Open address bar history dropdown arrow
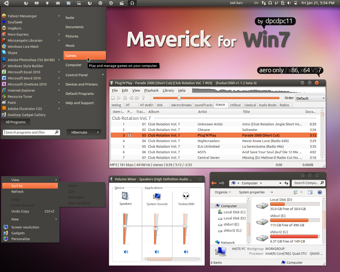The width and height of the screenshot is (340, 272). tap(280, 183)
